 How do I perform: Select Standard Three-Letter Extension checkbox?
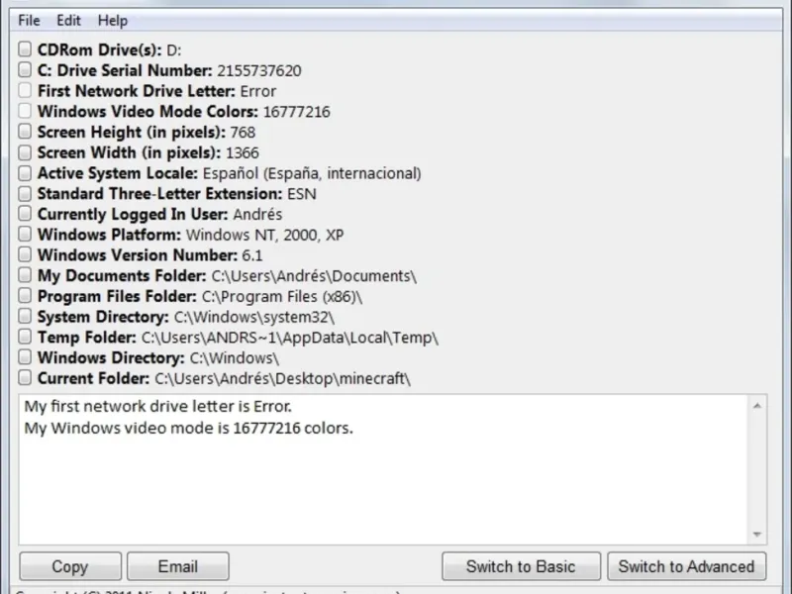pos(25,193)
